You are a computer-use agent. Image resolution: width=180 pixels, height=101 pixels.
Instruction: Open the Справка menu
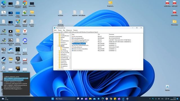(75, 30)
